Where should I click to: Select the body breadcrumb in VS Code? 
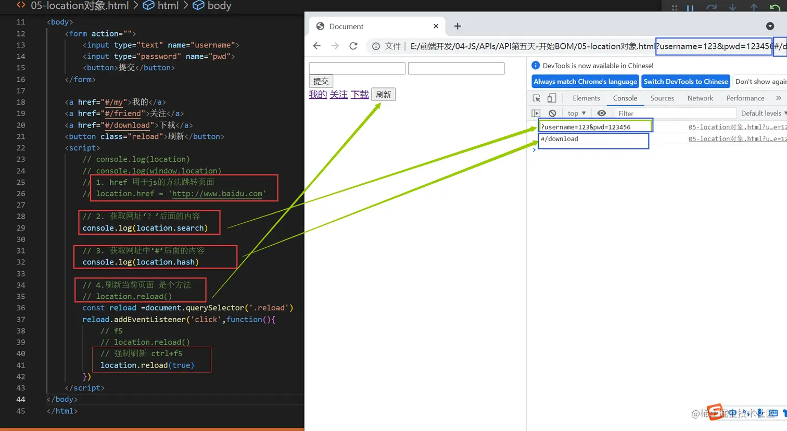pos(219,6)
